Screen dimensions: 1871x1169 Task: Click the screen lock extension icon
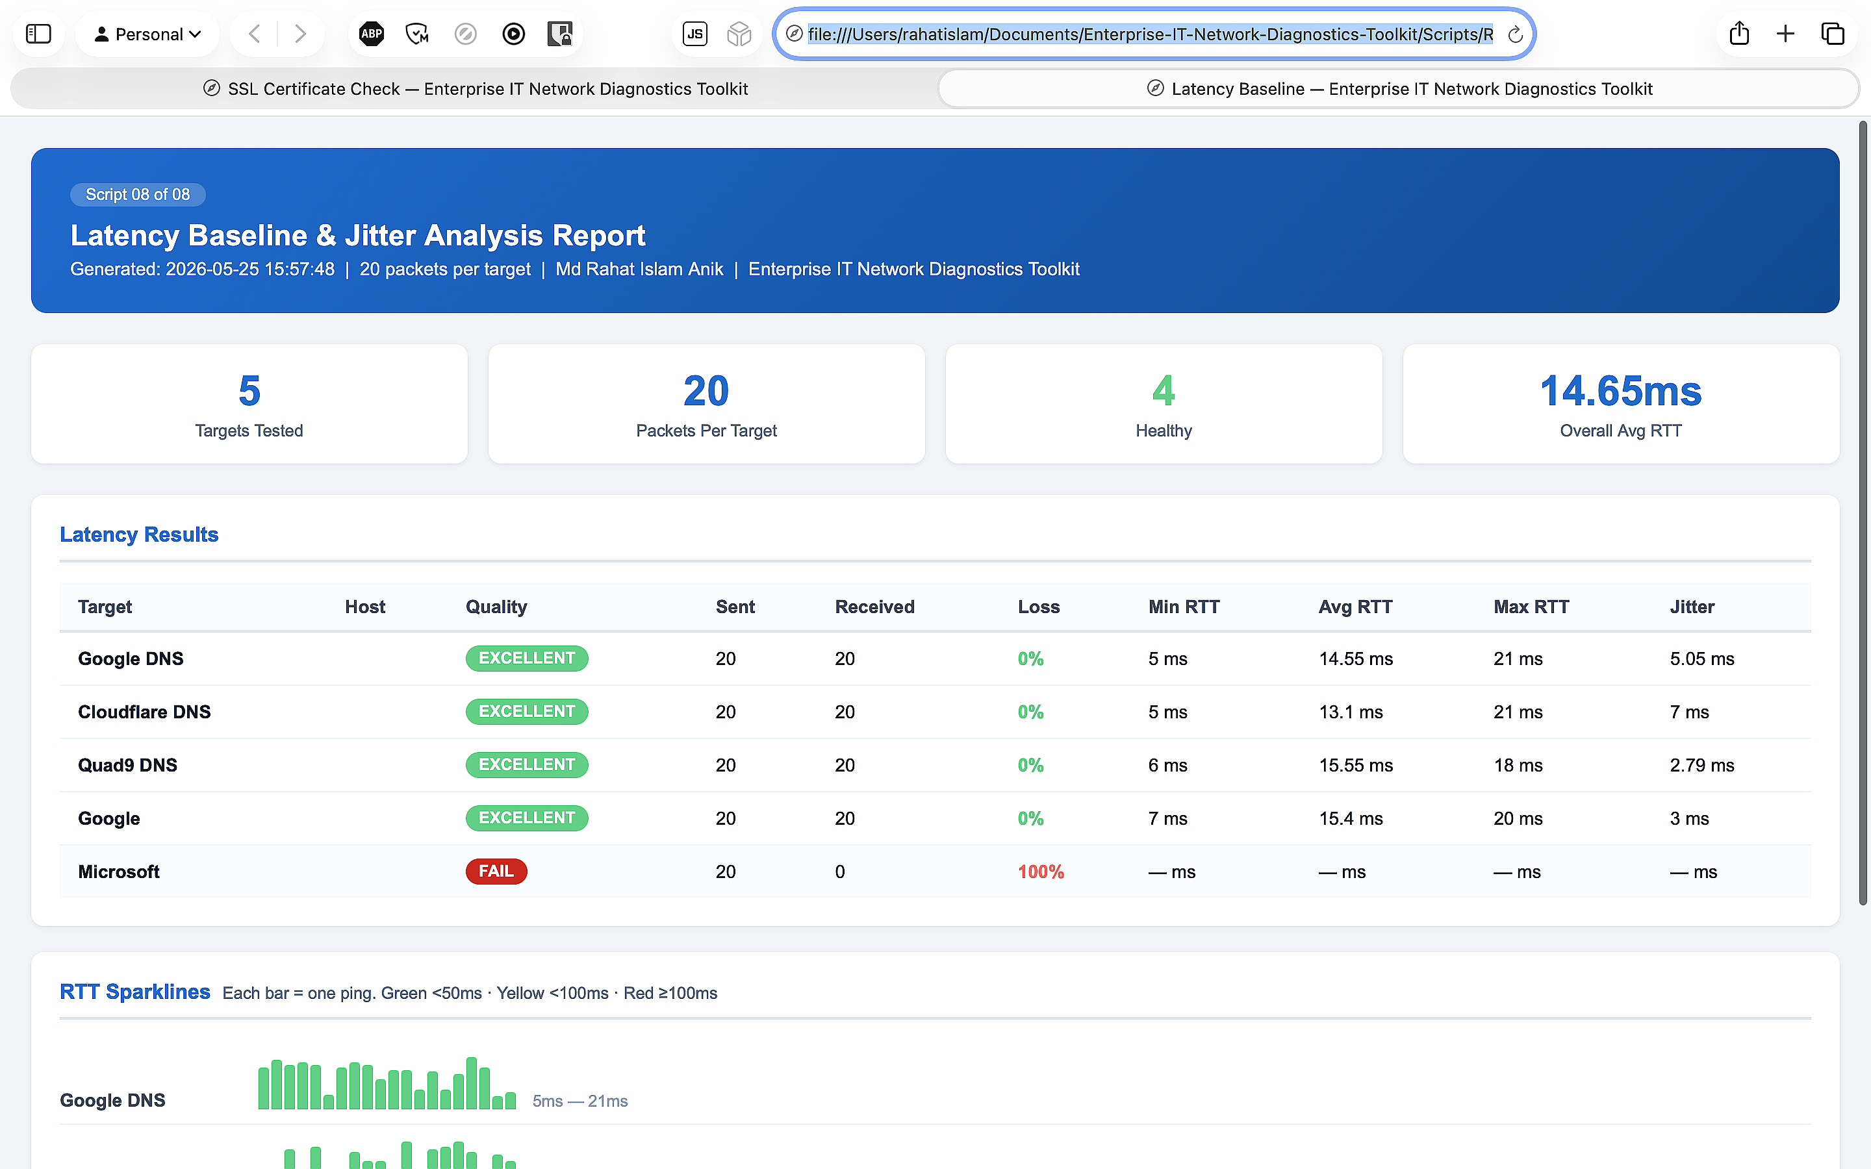pyautogui.click(x=560, y=34)
